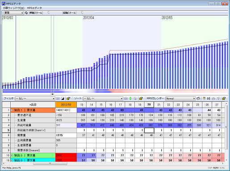
Task: Select the 需要量 row label
Action: 21,135
